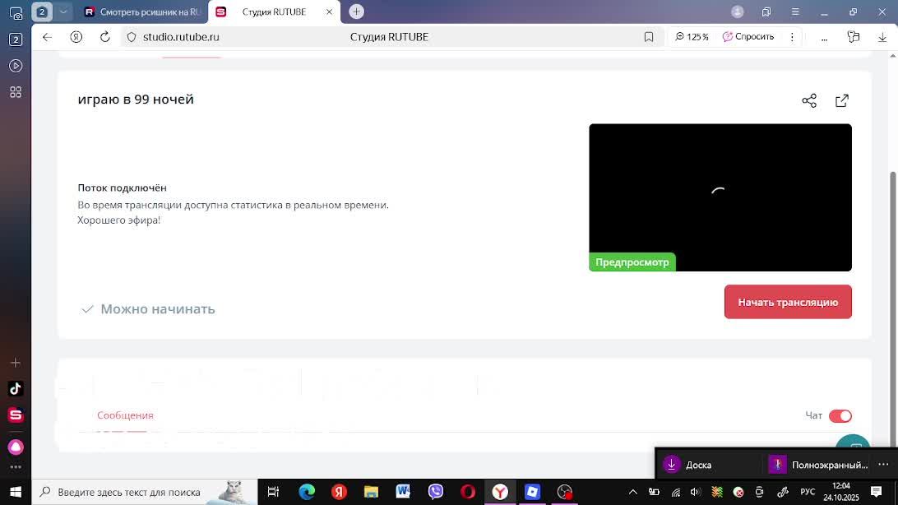Click the green Предпросмотр label
The image size is (898, 505).
pos(632,262)
